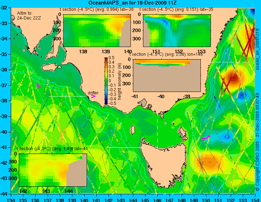
Task: Open the lat=-41 temperature section inset
Action: click(53, 170)
